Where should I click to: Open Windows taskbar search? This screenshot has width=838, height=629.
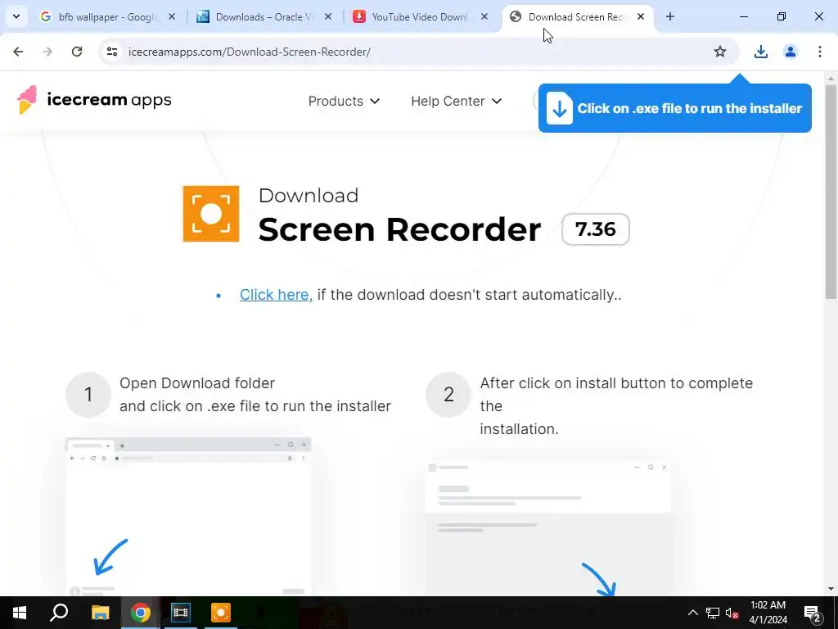click(59, 613)
